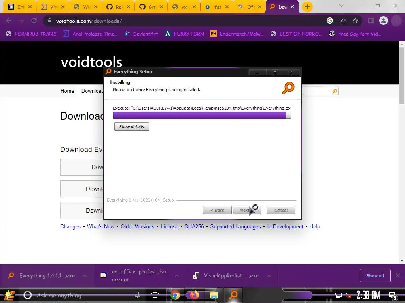The image size is (405, 303).
Task: Open a new browser tab
Action: point(307,7)
